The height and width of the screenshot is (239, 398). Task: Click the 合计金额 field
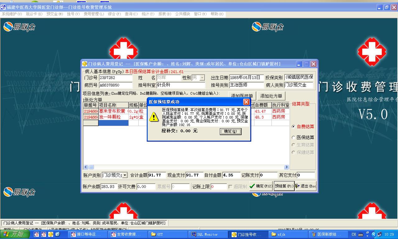[x=156, y=175]
